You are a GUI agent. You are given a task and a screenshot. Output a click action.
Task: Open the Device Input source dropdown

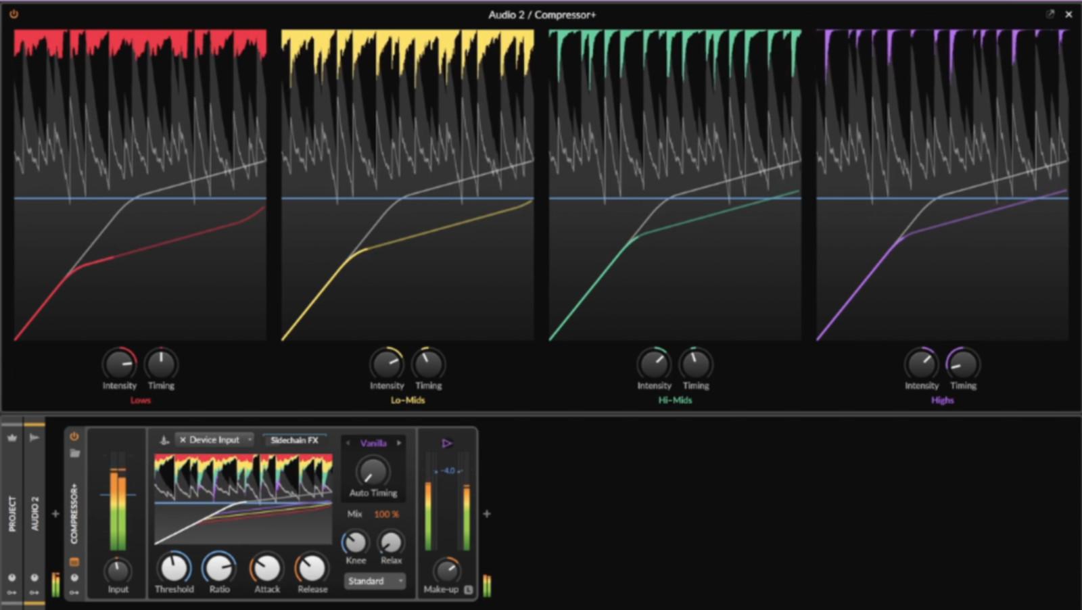[214, 440]
